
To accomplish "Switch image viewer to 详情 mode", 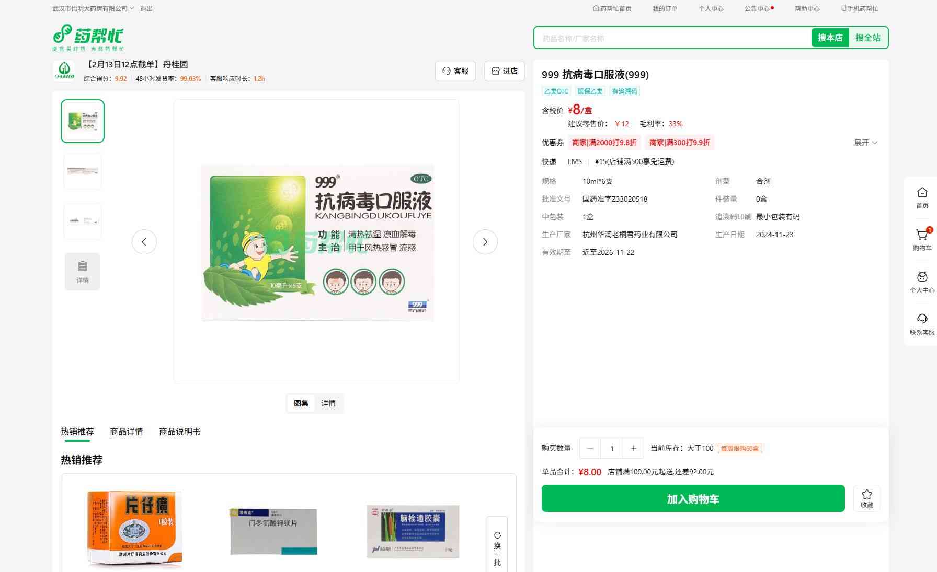I will point(328,403).
